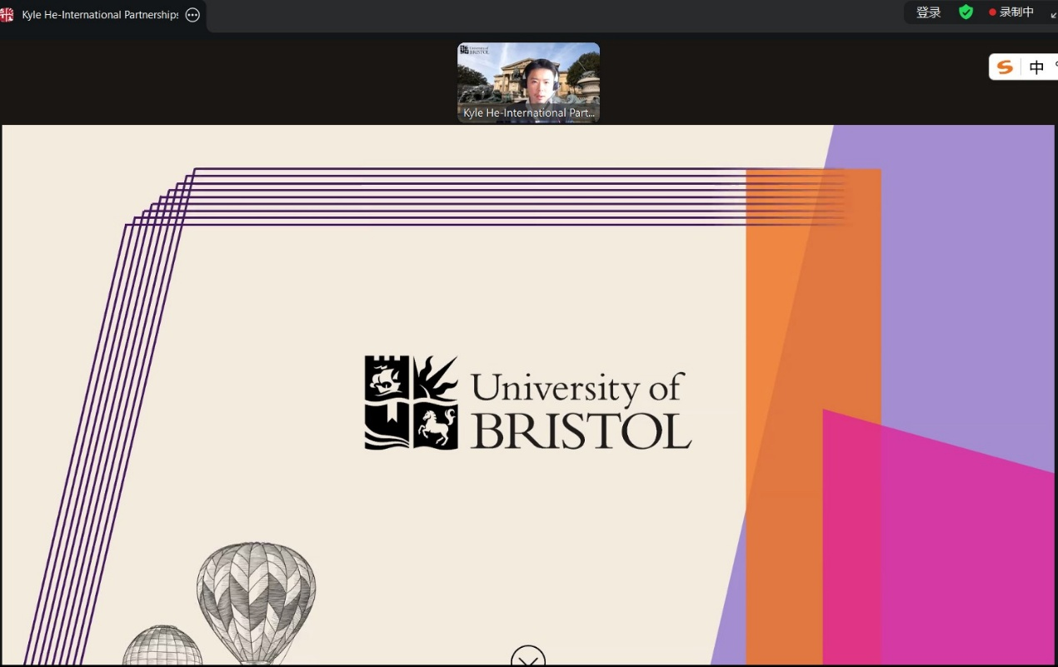
Task: Click the small Bristol logo in video thumbnail
Action: [x=475, y=51]
